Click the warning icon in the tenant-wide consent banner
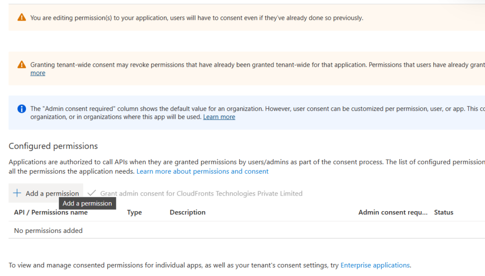The height and width of the screenshot is (276, 485). [22, 64]
